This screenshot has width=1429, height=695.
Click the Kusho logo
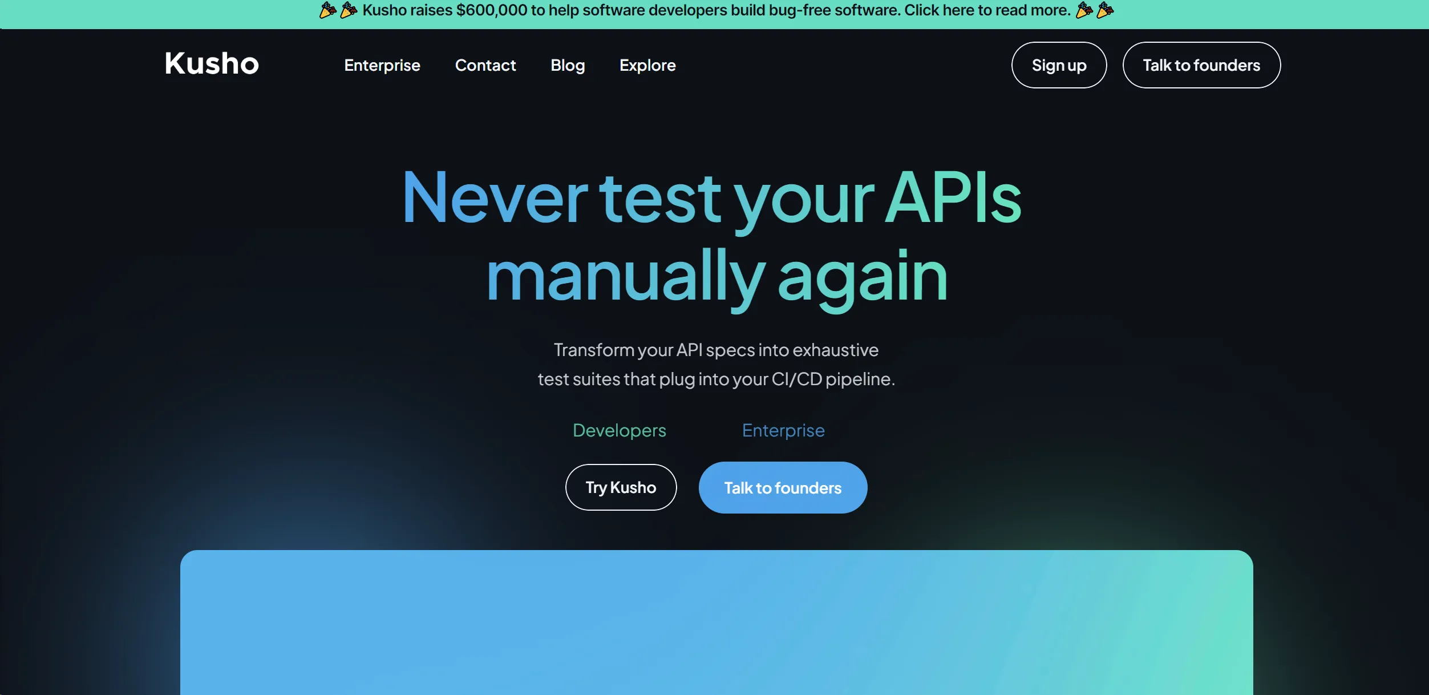212,63
